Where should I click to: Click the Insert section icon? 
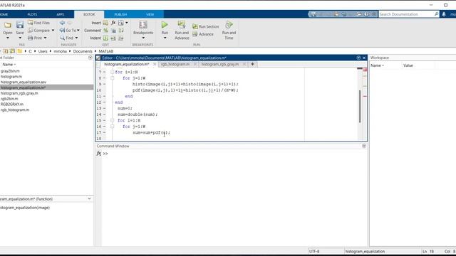105,23
